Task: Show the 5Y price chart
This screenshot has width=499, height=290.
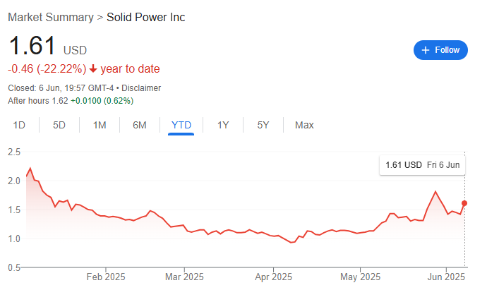Action: click(263, 125)
